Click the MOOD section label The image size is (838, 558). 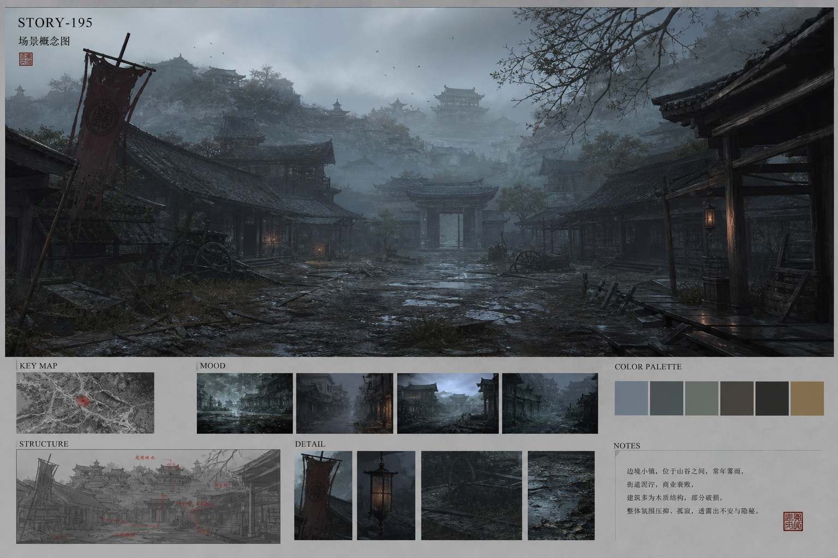pos(212,366)
